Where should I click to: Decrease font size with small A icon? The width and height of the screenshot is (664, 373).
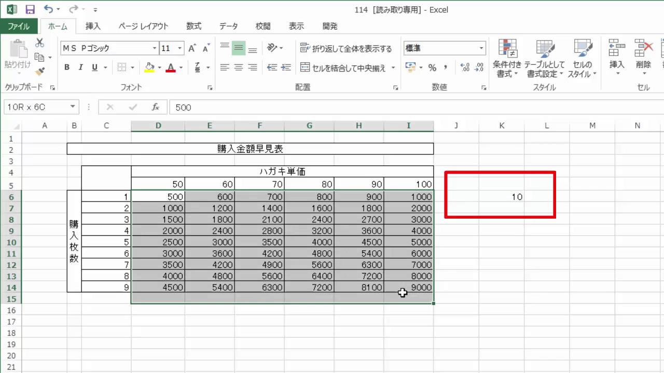(206, 48)
